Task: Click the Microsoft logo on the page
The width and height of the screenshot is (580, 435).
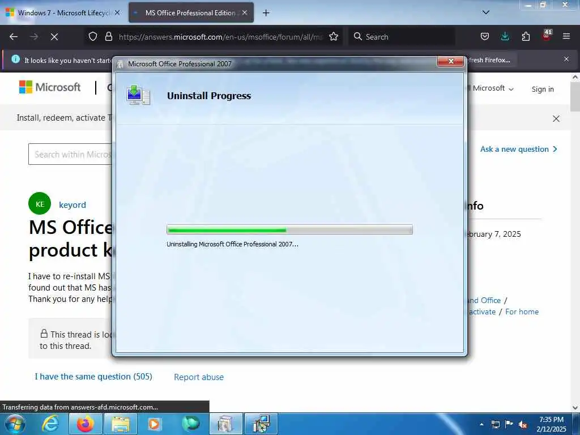Action: 50,87
